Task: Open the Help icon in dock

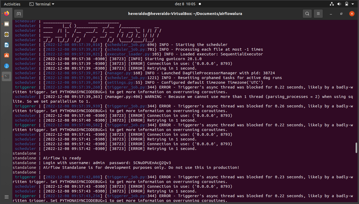Action: pos(7,66)
